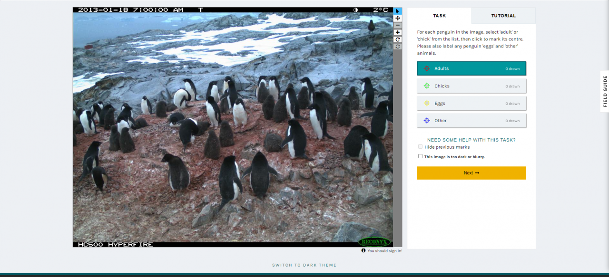Select the pan/move image tool
This screenshot has height=277, width=609.
coord(398,18)
